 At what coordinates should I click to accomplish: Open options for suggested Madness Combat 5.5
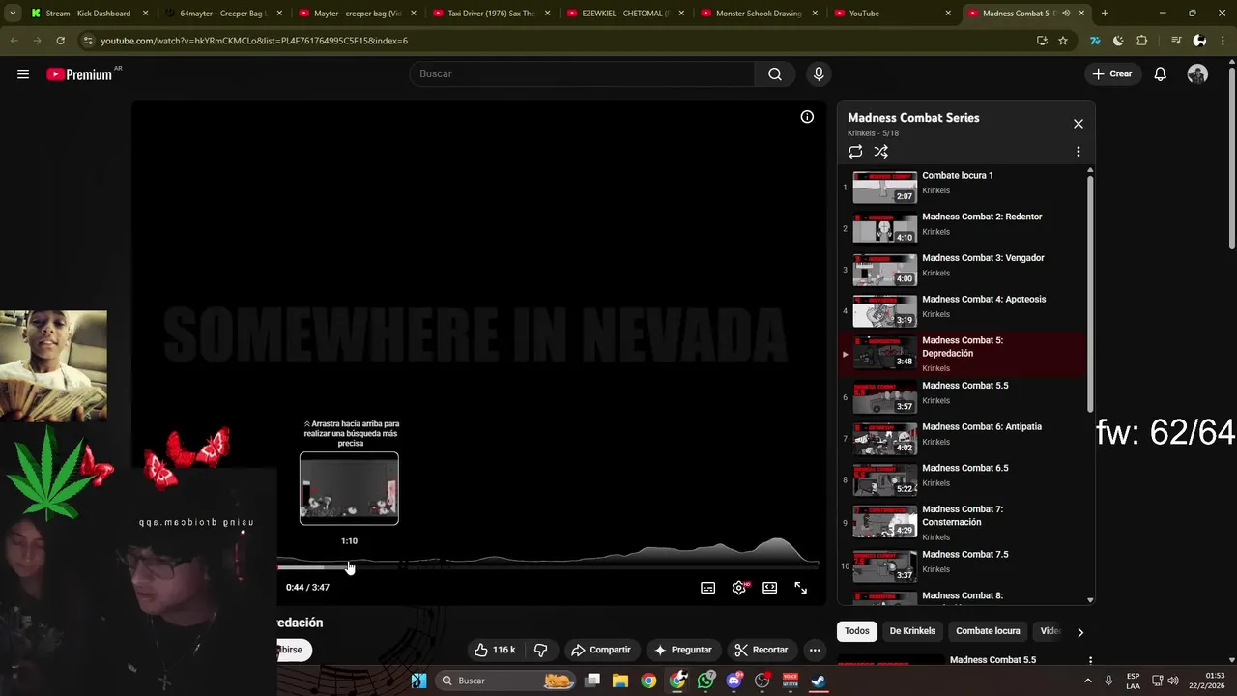[x=1090, y=661]
